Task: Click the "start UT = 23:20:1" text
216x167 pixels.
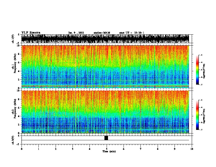Action: [132, 33]
